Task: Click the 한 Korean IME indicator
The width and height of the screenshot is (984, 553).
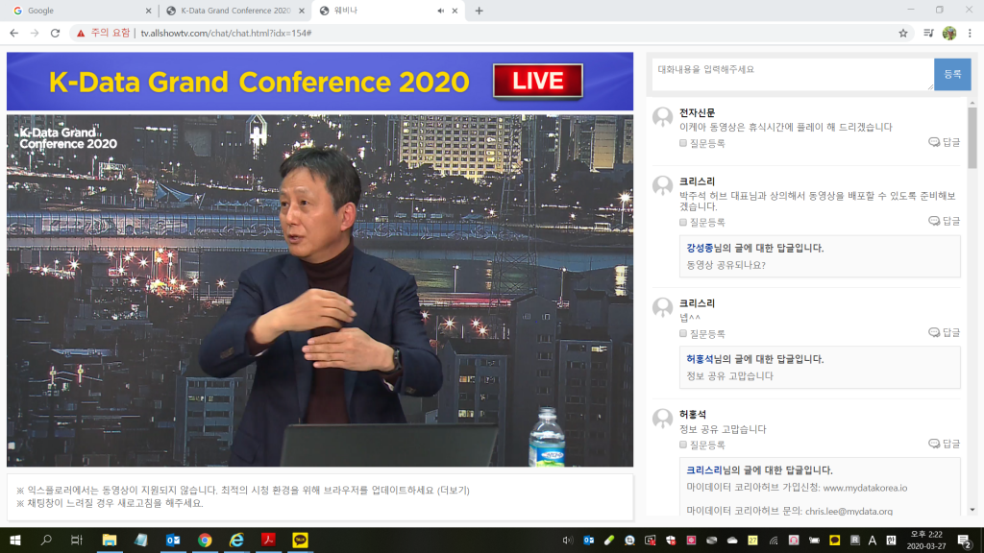Action: (x=891, y=540)
